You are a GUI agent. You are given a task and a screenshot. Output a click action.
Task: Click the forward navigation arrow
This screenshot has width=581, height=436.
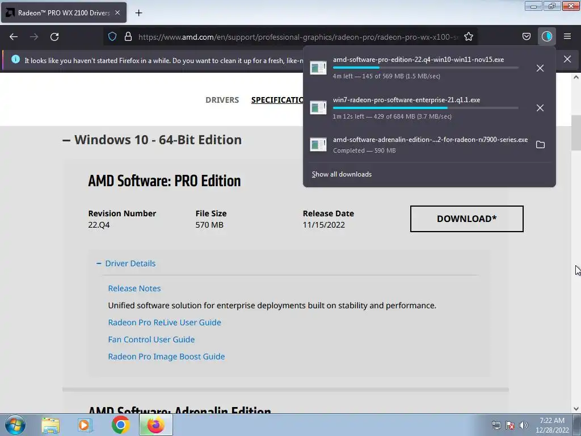pos(34,37)
